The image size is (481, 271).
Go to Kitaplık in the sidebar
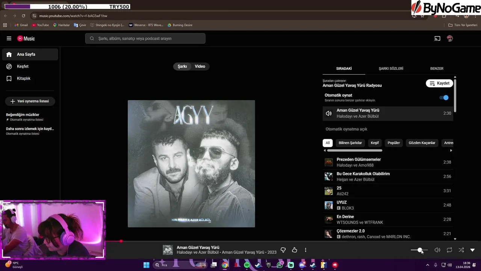[x=30, y=78]
